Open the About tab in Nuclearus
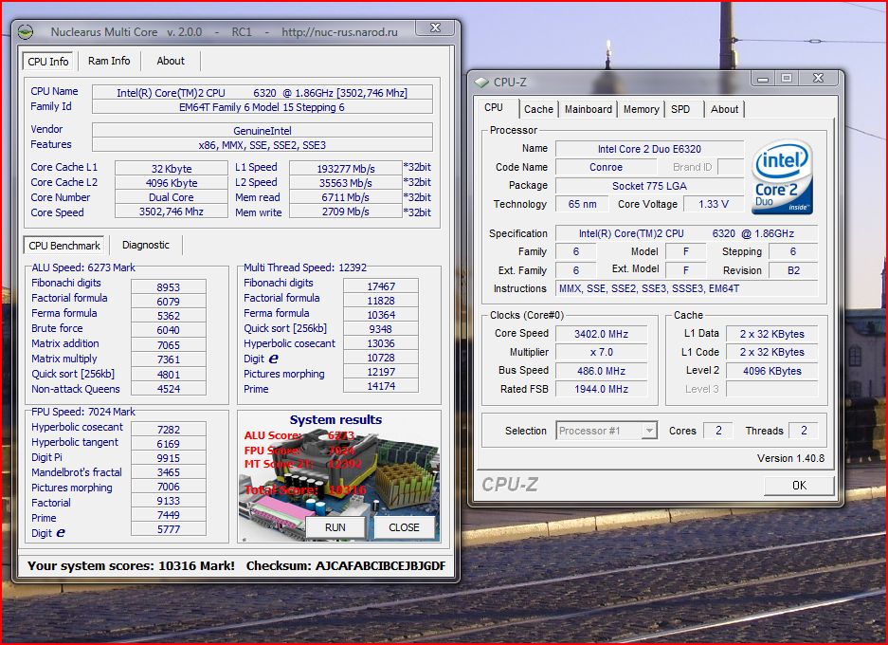Viewport: 888px width, 645px height. [x=171, y=61]
